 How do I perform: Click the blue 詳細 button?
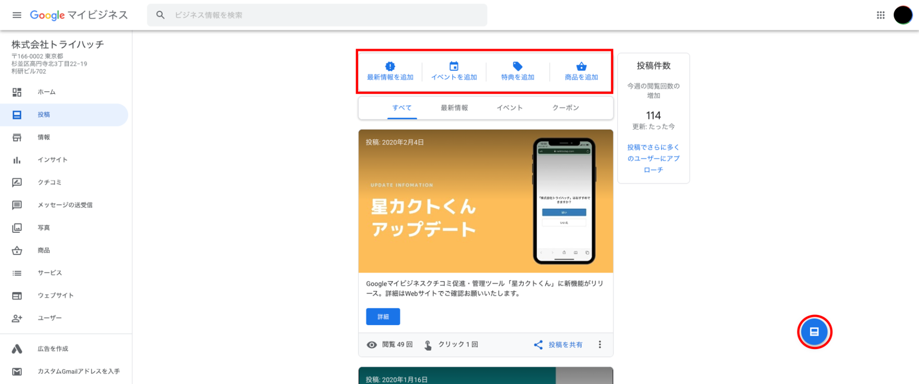point(383,316)
